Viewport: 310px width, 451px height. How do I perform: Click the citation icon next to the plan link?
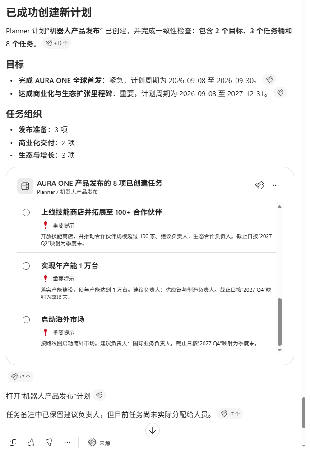tap(99, 395)
